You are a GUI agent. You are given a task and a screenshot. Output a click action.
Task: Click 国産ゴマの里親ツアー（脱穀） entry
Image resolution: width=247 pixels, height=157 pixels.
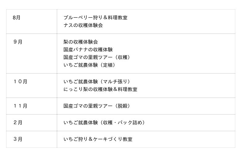(98, 106)
